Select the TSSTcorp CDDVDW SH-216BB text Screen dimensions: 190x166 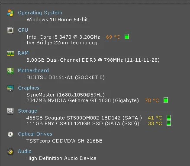tap(64, 141)
